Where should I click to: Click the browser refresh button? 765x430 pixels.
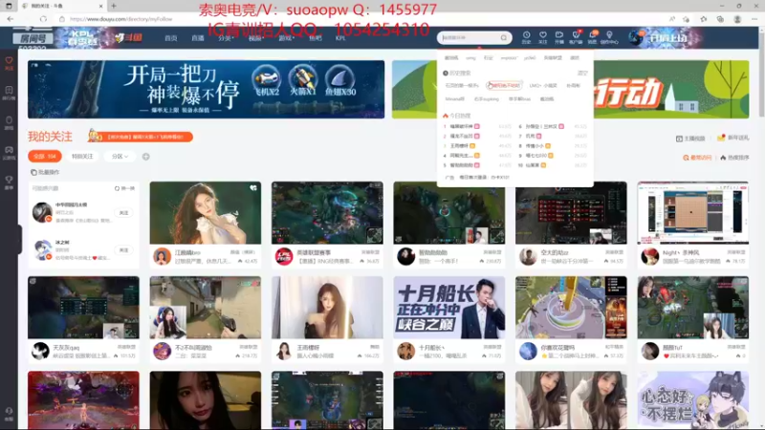(43, 19)
